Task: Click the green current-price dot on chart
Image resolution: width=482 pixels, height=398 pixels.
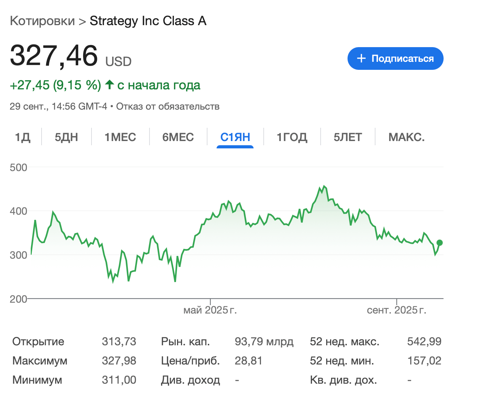Action: pos(439,243)
